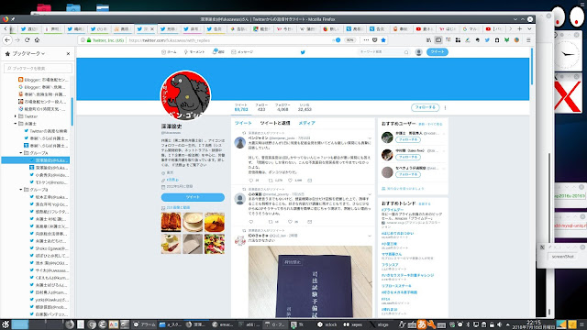
Task: Click the tweets count stat on profile
Action: [x=241, y=107]
